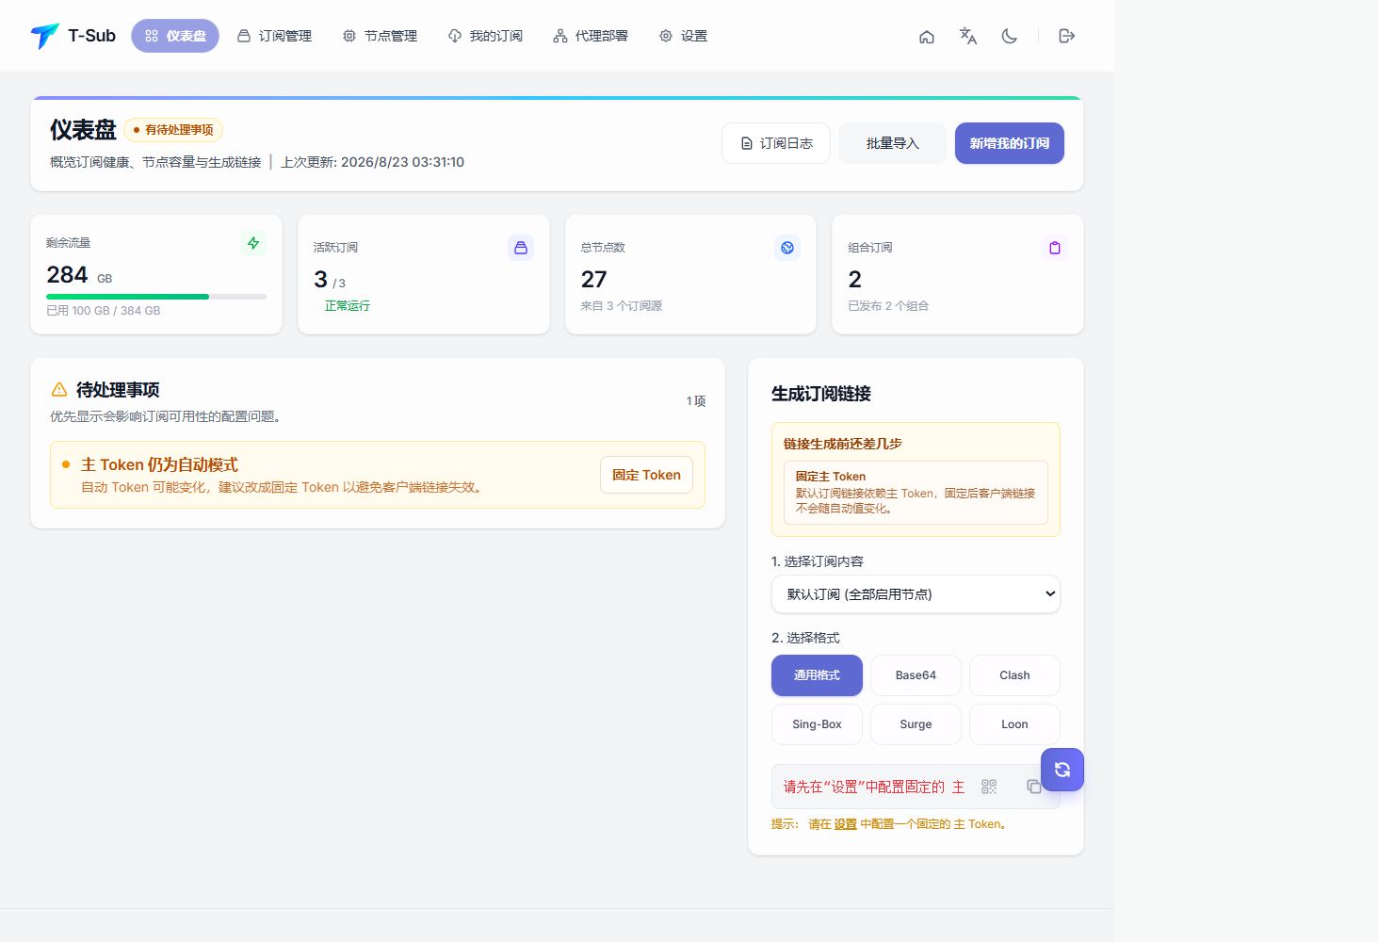Open 订阅日志 button
Image resolution: width=1378 pixels, height=942 pixels.
[x=776, y=143]
